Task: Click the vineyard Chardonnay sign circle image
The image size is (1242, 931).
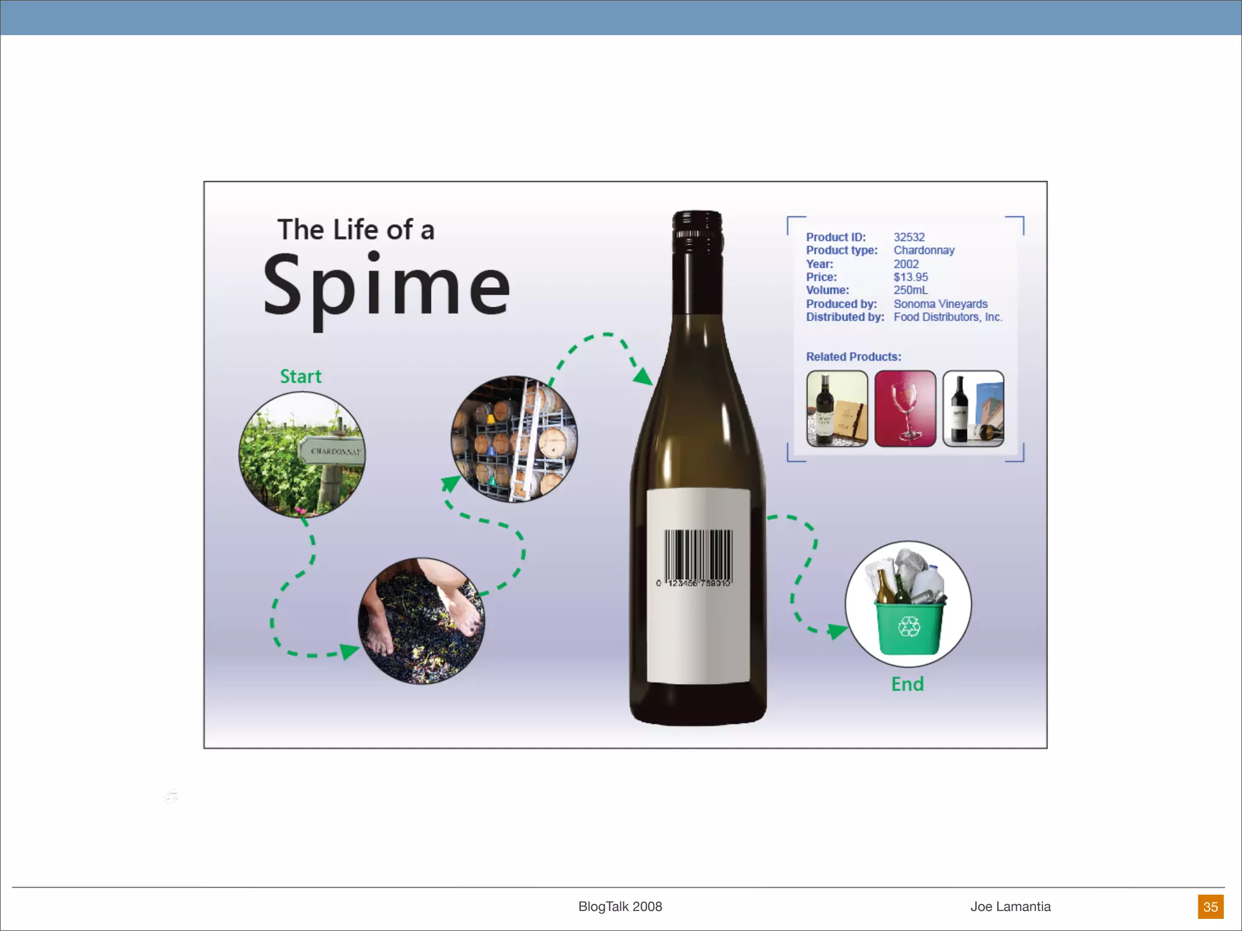Action: tap(302, 455)
